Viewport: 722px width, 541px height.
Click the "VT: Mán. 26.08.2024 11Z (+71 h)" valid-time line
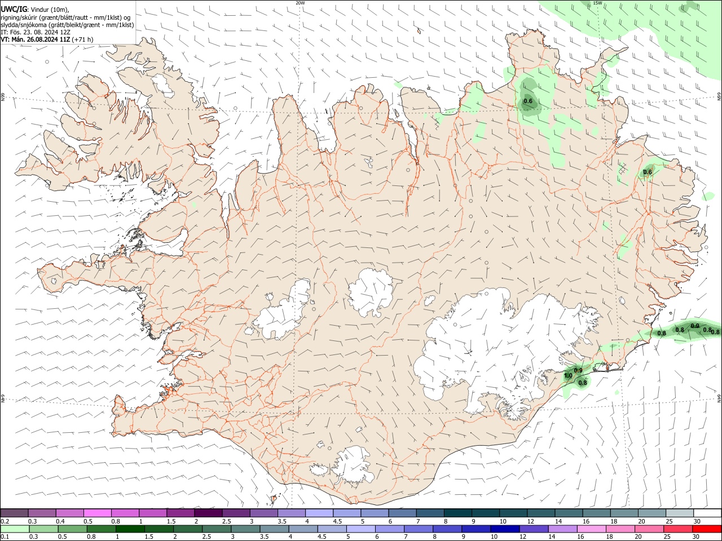coord(47,39)
